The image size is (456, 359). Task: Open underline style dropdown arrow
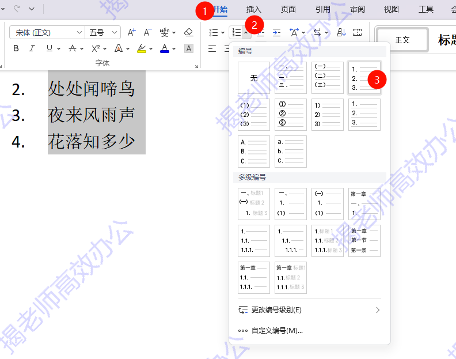tap(59, 48)
